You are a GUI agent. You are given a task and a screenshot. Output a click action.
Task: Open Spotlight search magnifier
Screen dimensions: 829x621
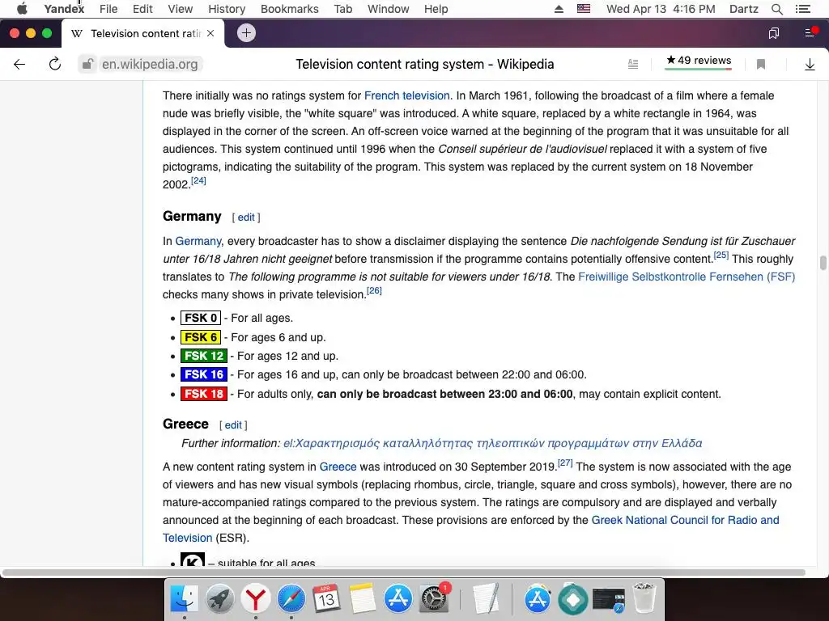coord(776,9)
